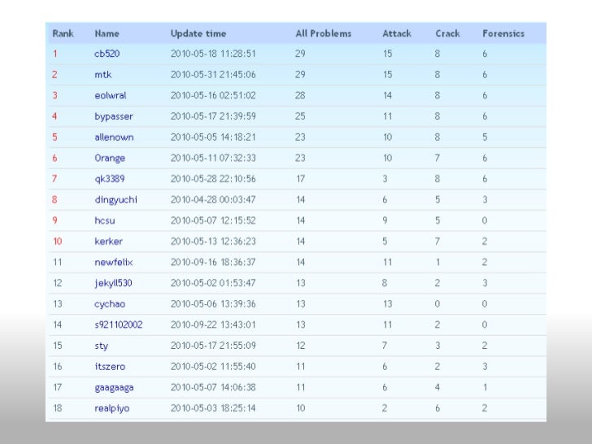The width and height of the screenshot is (592, 444).
Task: Open the kerker user link
Action: pyautogui.click(x=108, y=242)
